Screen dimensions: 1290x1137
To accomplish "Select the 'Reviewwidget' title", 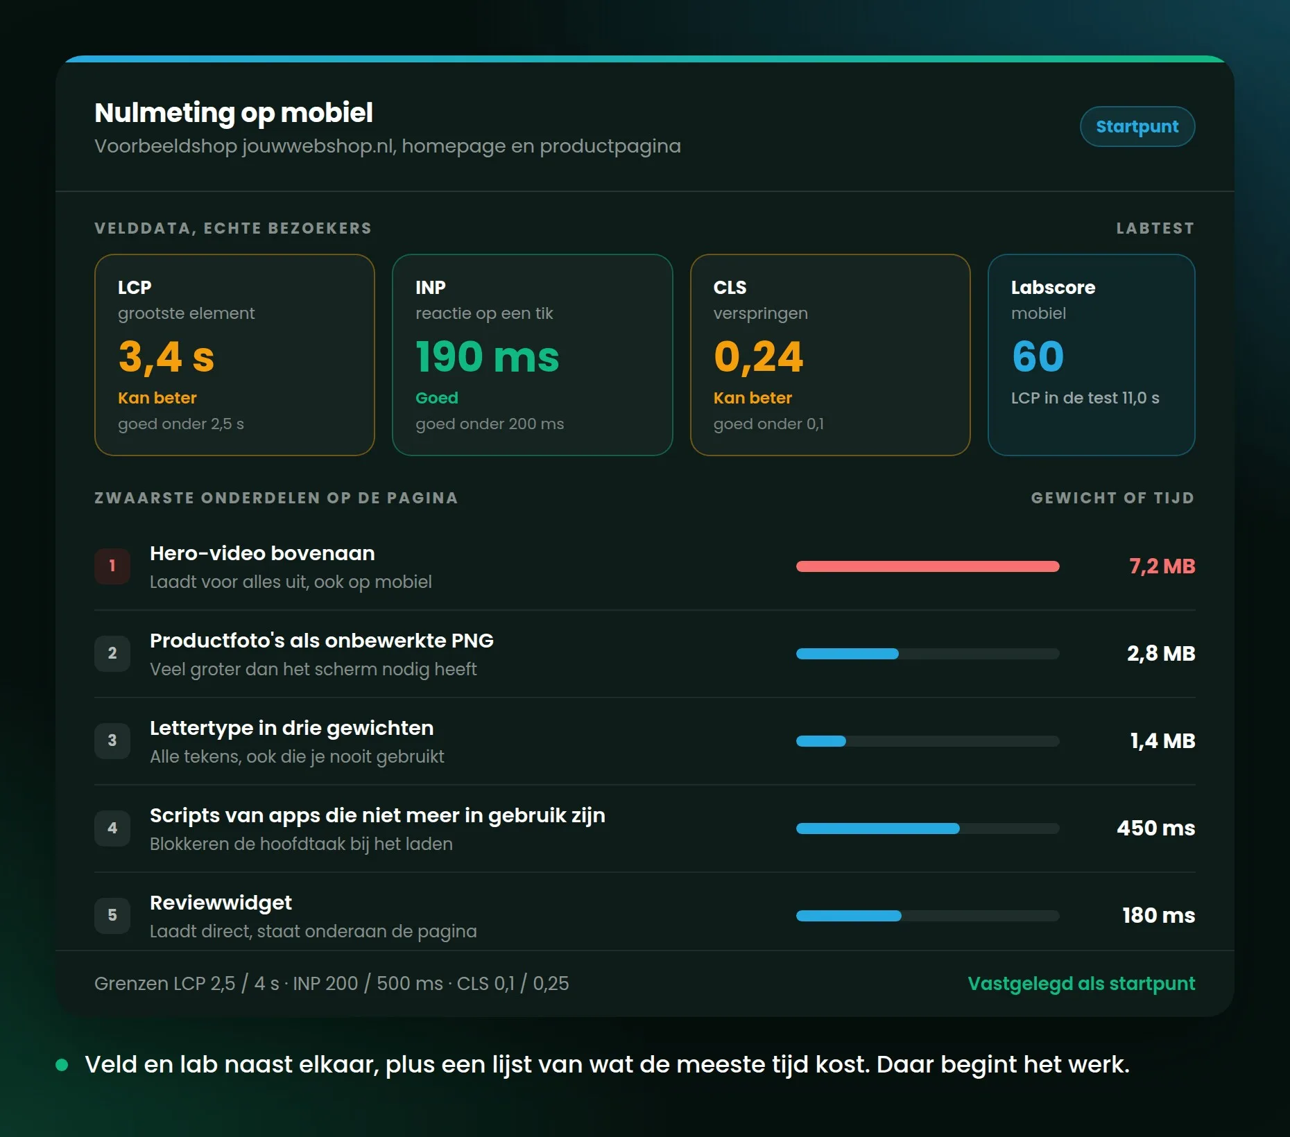I will pos(221,903).
